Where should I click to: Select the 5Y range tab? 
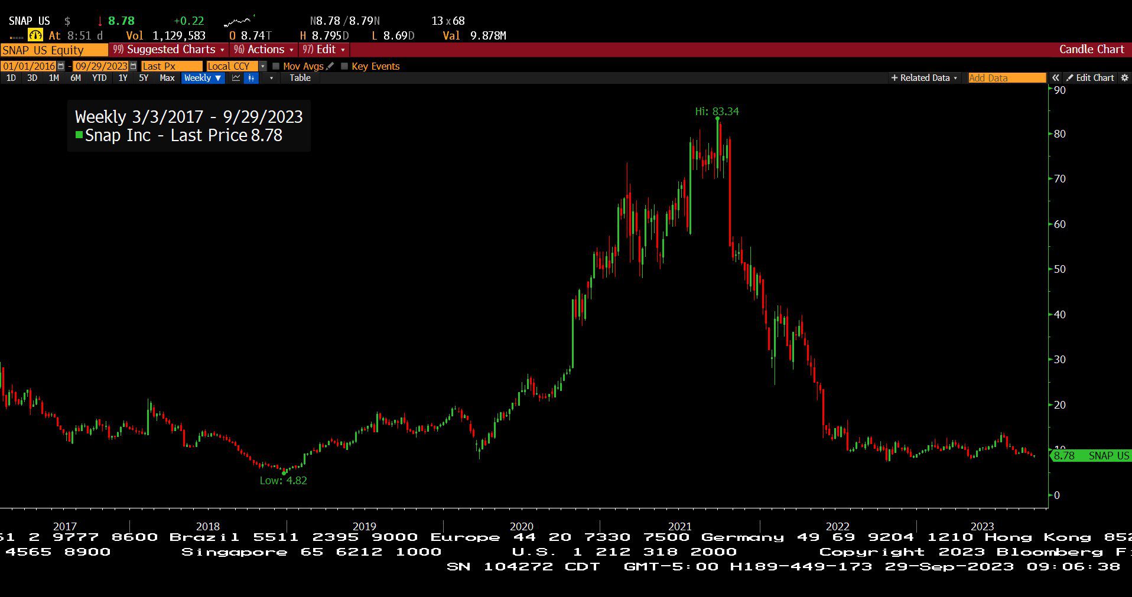point(144,78)
